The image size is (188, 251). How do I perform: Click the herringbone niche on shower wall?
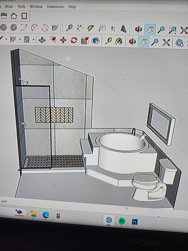point(54,115)
